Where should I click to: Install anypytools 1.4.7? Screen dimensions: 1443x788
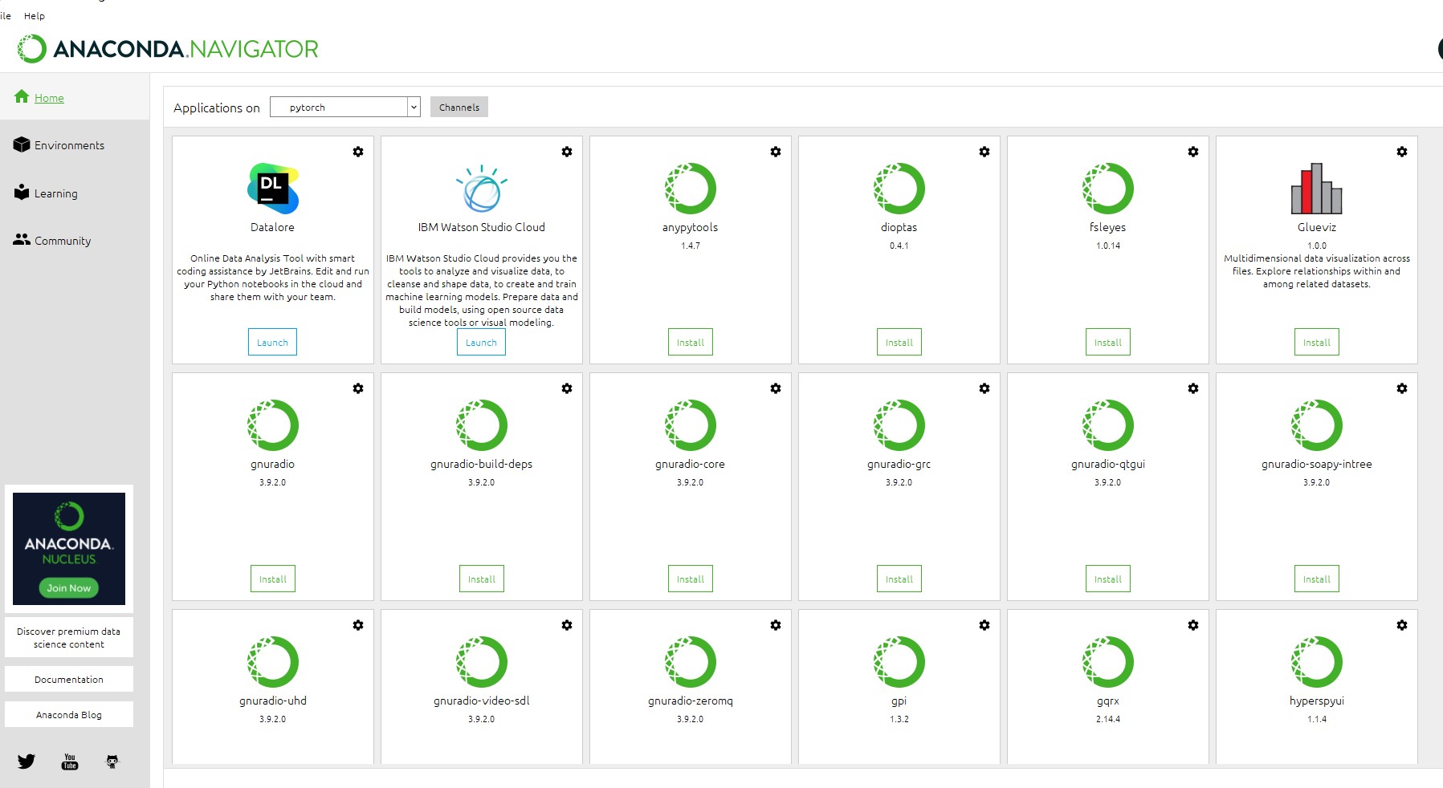tap(691, 342)
